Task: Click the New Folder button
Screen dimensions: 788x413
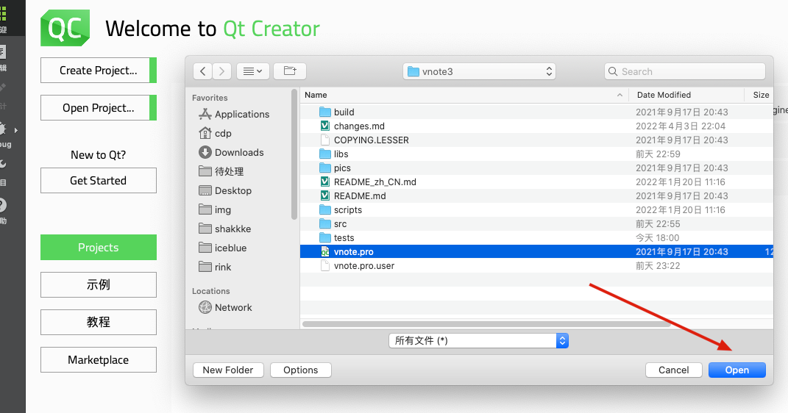Action: click(x=227, y=370)
